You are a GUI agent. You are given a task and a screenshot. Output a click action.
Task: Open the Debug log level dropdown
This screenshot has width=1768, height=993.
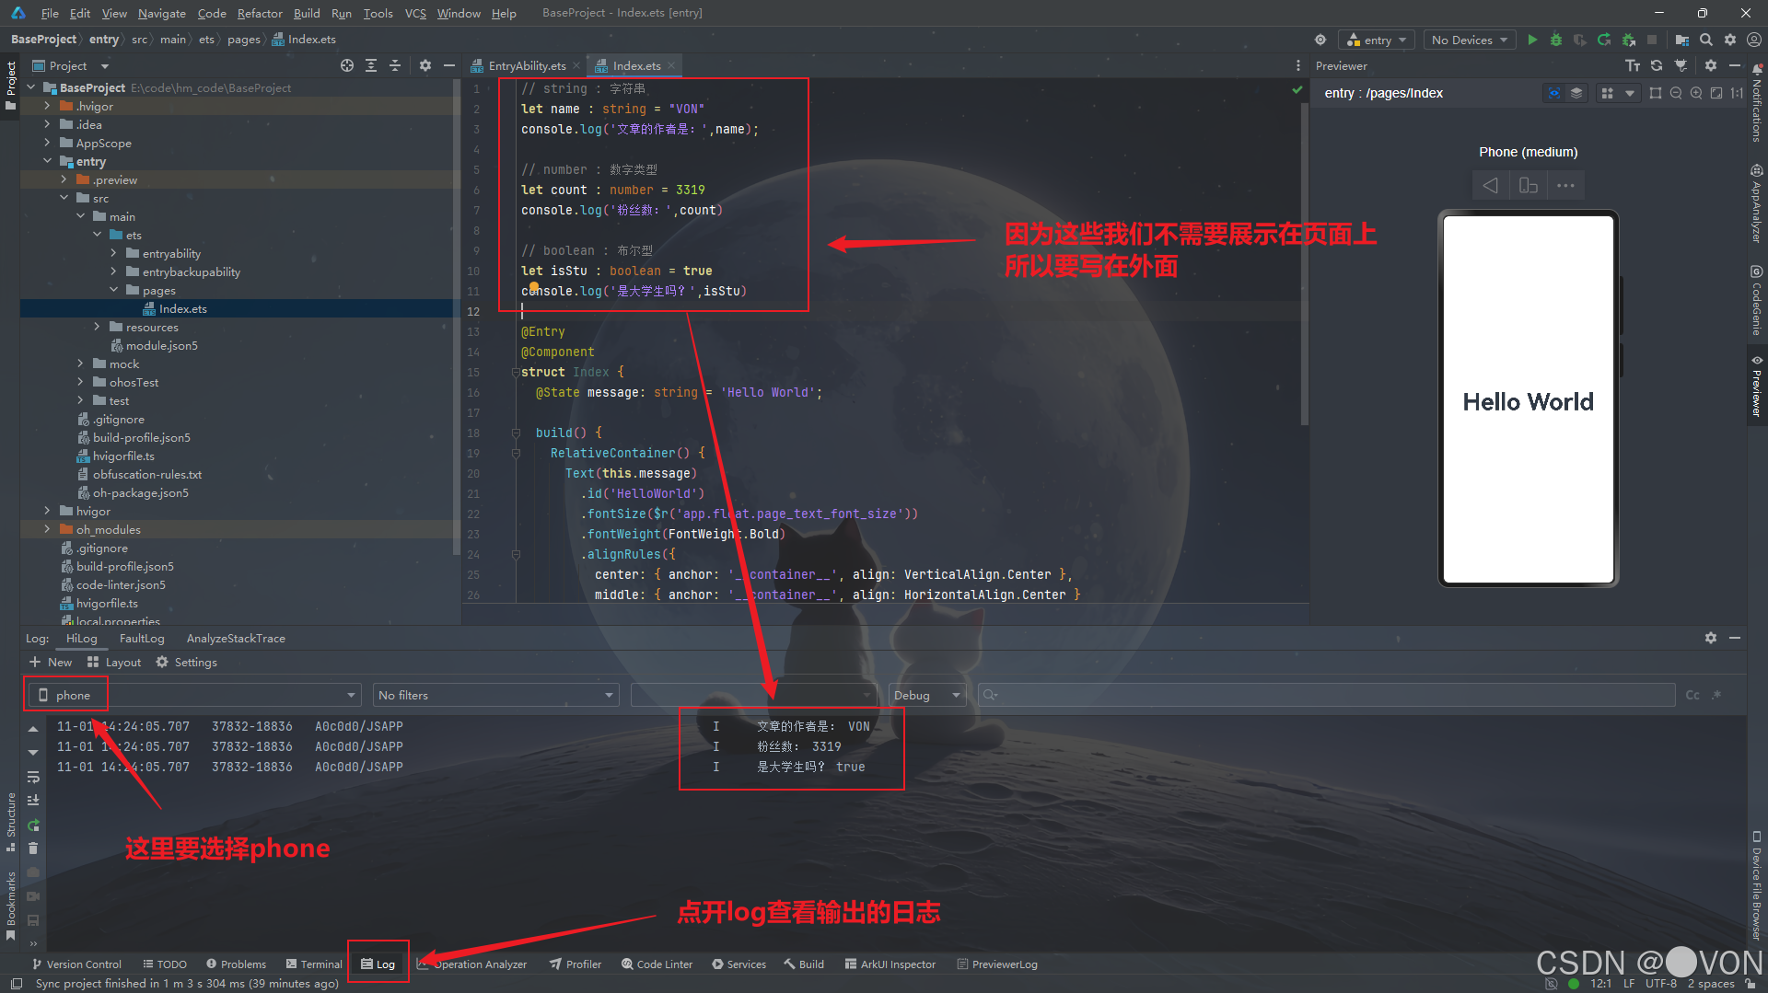coord(926,695)
